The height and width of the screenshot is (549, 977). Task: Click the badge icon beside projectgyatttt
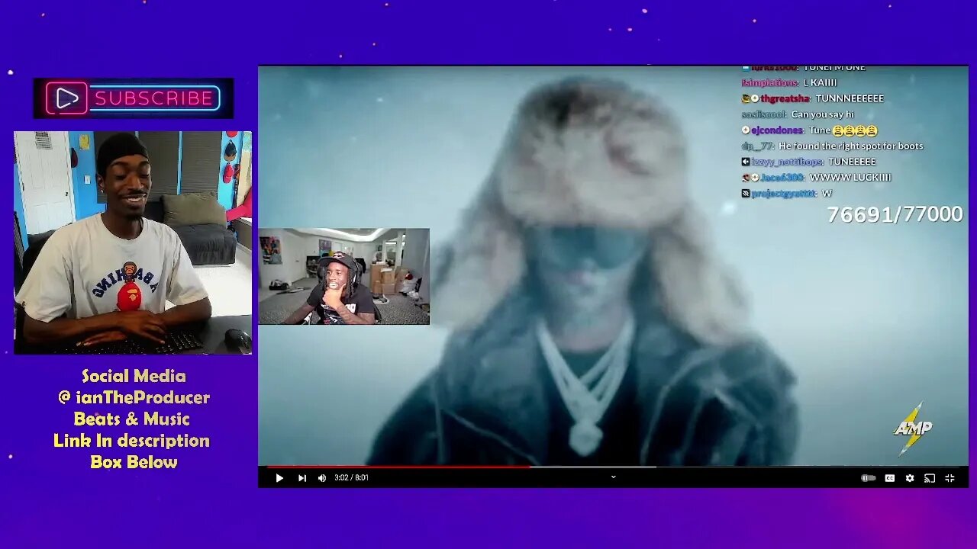(746, 194)
